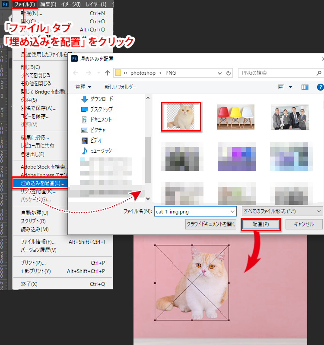The width and height of the screenshot is (324, 345).
Task: Click 配置(P) button
Action: (x=260, y=224)
